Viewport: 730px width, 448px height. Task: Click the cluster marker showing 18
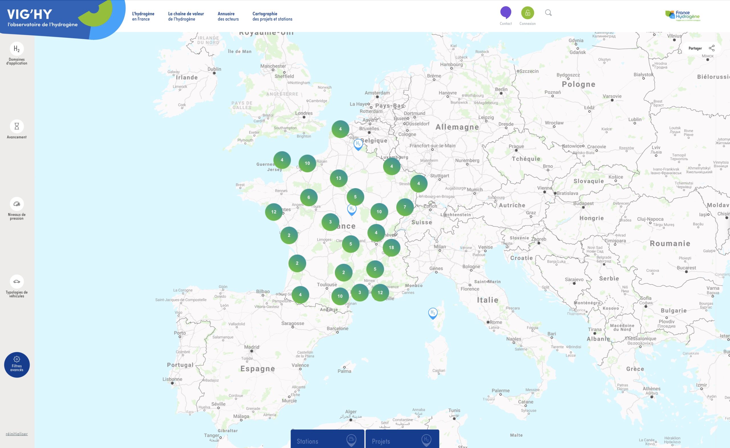click(x=391, y=248)
